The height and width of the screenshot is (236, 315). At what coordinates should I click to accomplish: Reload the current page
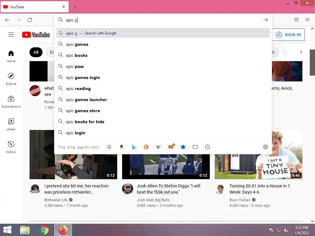pyautogui.click(x=30, y=20)
